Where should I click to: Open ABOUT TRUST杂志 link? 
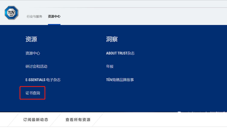120,53
